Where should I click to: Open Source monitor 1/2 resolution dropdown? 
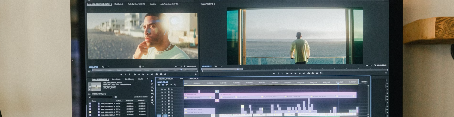[178, 67]
